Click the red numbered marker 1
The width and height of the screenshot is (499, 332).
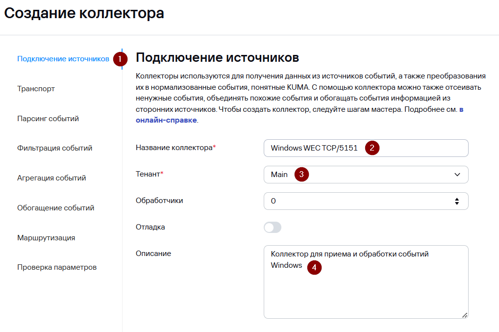pyautogui.click(x=120, y=59)
